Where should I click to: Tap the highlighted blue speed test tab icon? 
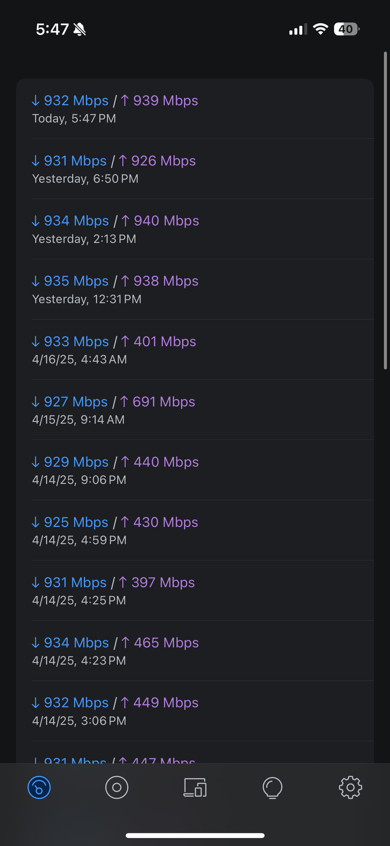coord(39,788)
